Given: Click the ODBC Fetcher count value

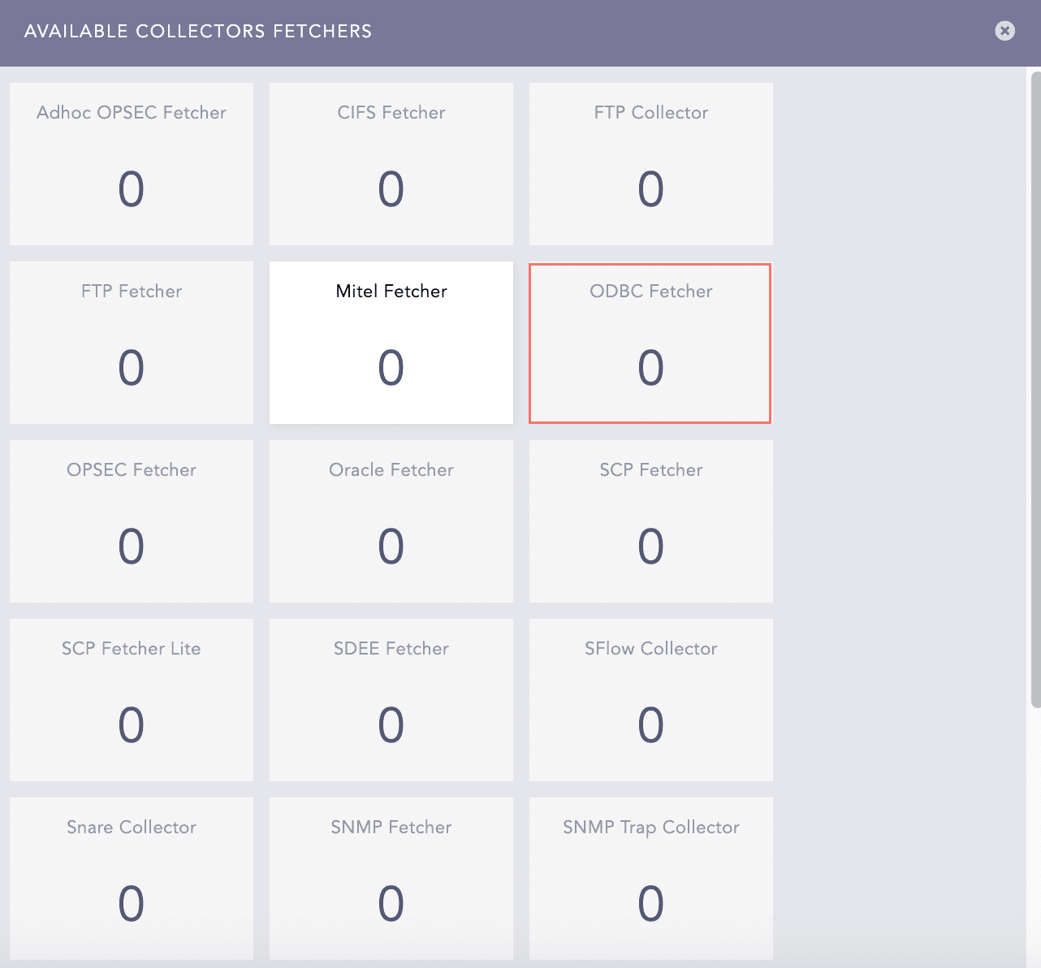Looking at the screenshot, I should (650, 368).
